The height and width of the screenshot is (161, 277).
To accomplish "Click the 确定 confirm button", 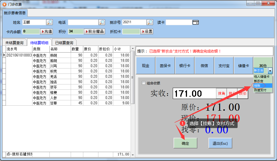I will click(185, 143).
